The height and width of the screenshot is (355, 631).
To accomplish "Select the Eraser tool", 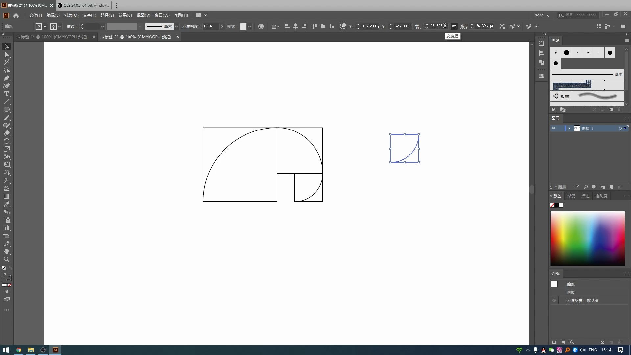I will tap(7, 133).
